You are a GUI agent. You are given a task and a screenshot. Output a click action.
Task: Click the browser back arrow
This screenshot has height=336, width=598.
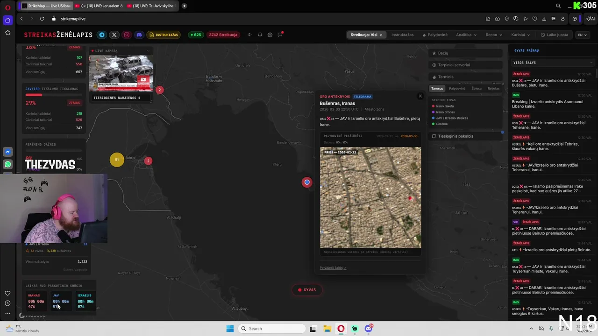tap(21, 19)
